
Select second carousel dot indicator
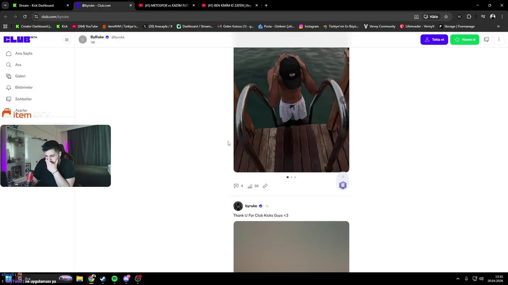point(291,177)
